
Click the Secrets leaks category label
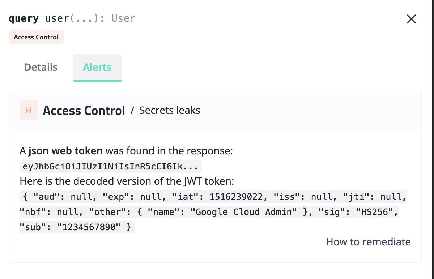pos(170,110)
